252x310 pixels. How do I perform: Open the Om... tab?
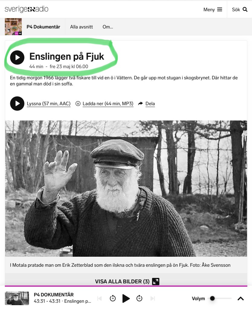click(108, 27)
